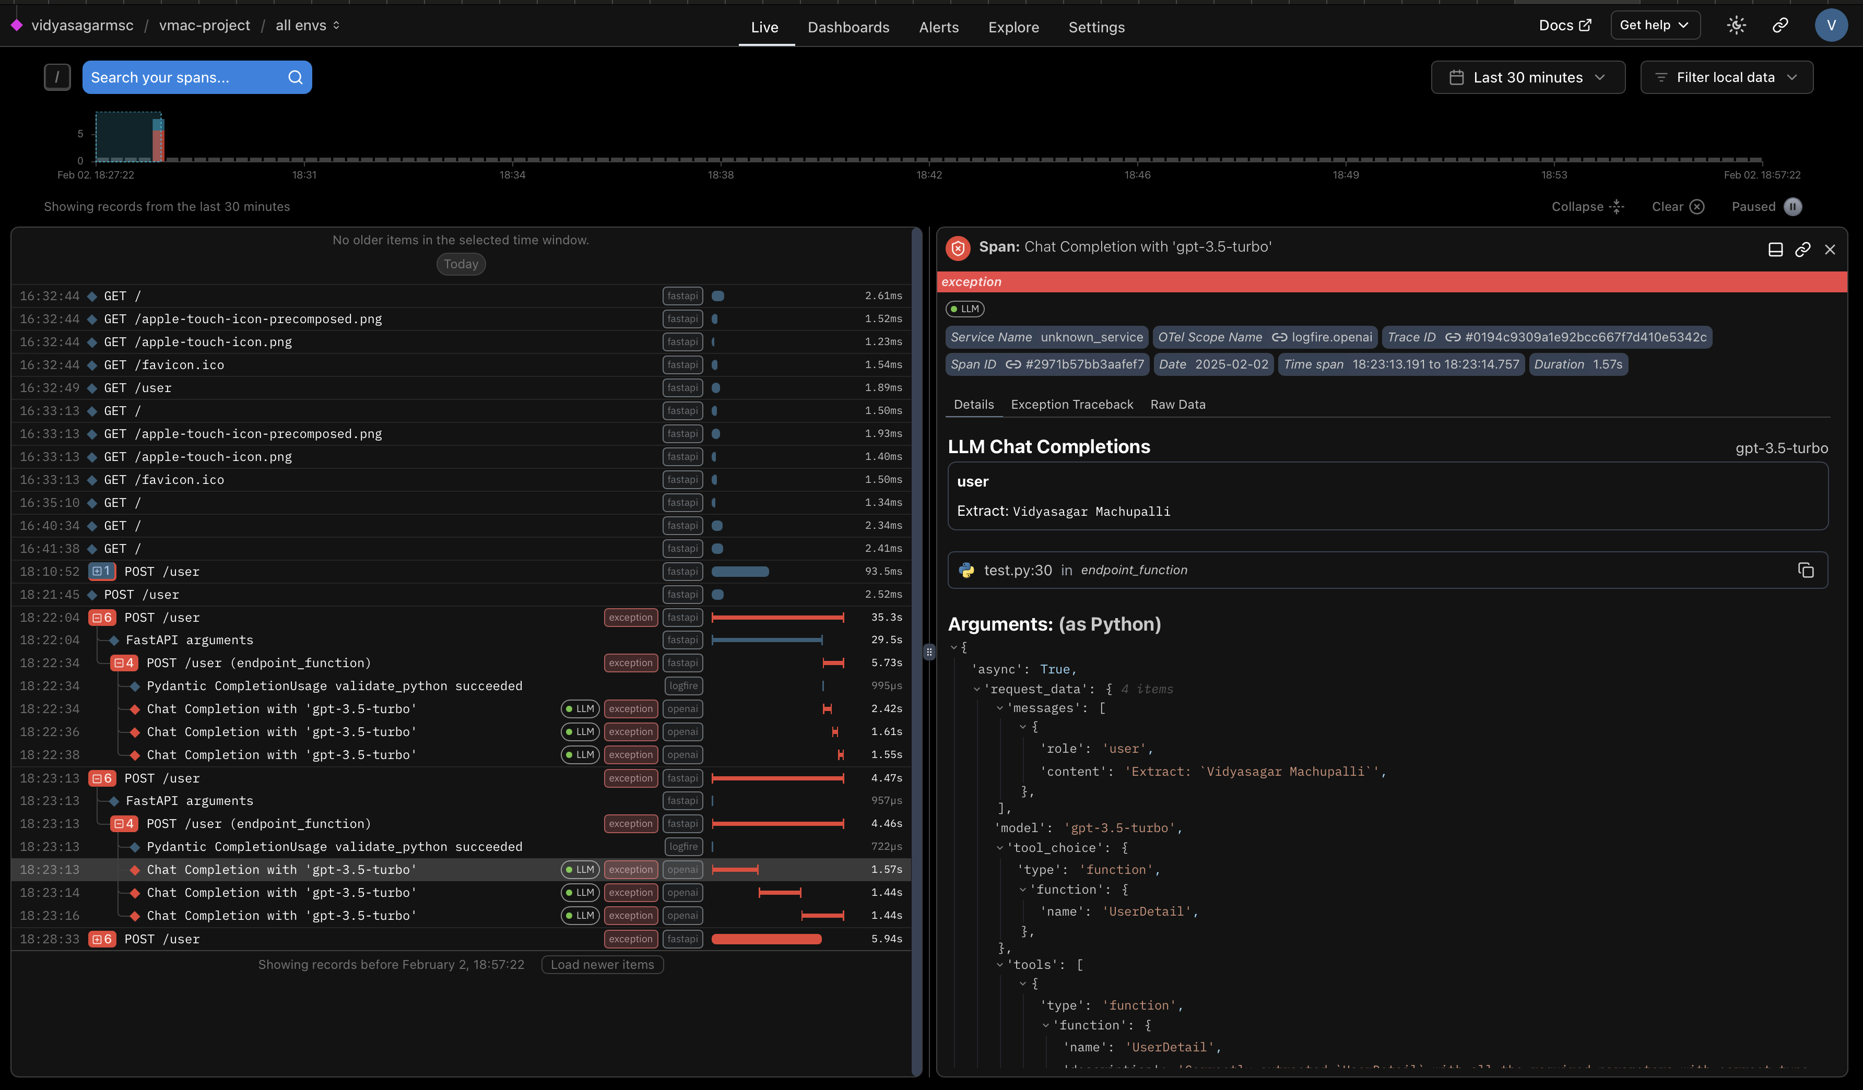Image resolution: width=1863 pixels, height=1090 pixels.
Task: Open the Exception Traceback tab
Action: (1072, 404)
